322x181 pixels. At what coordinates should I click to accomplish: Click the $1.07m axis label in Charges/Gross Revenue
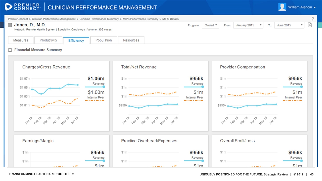tap(25, 79)
